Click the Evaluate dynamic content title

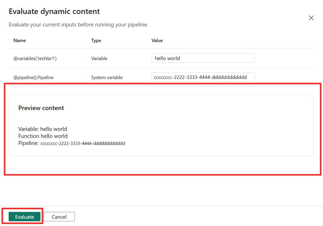click(x=55, y=11)
